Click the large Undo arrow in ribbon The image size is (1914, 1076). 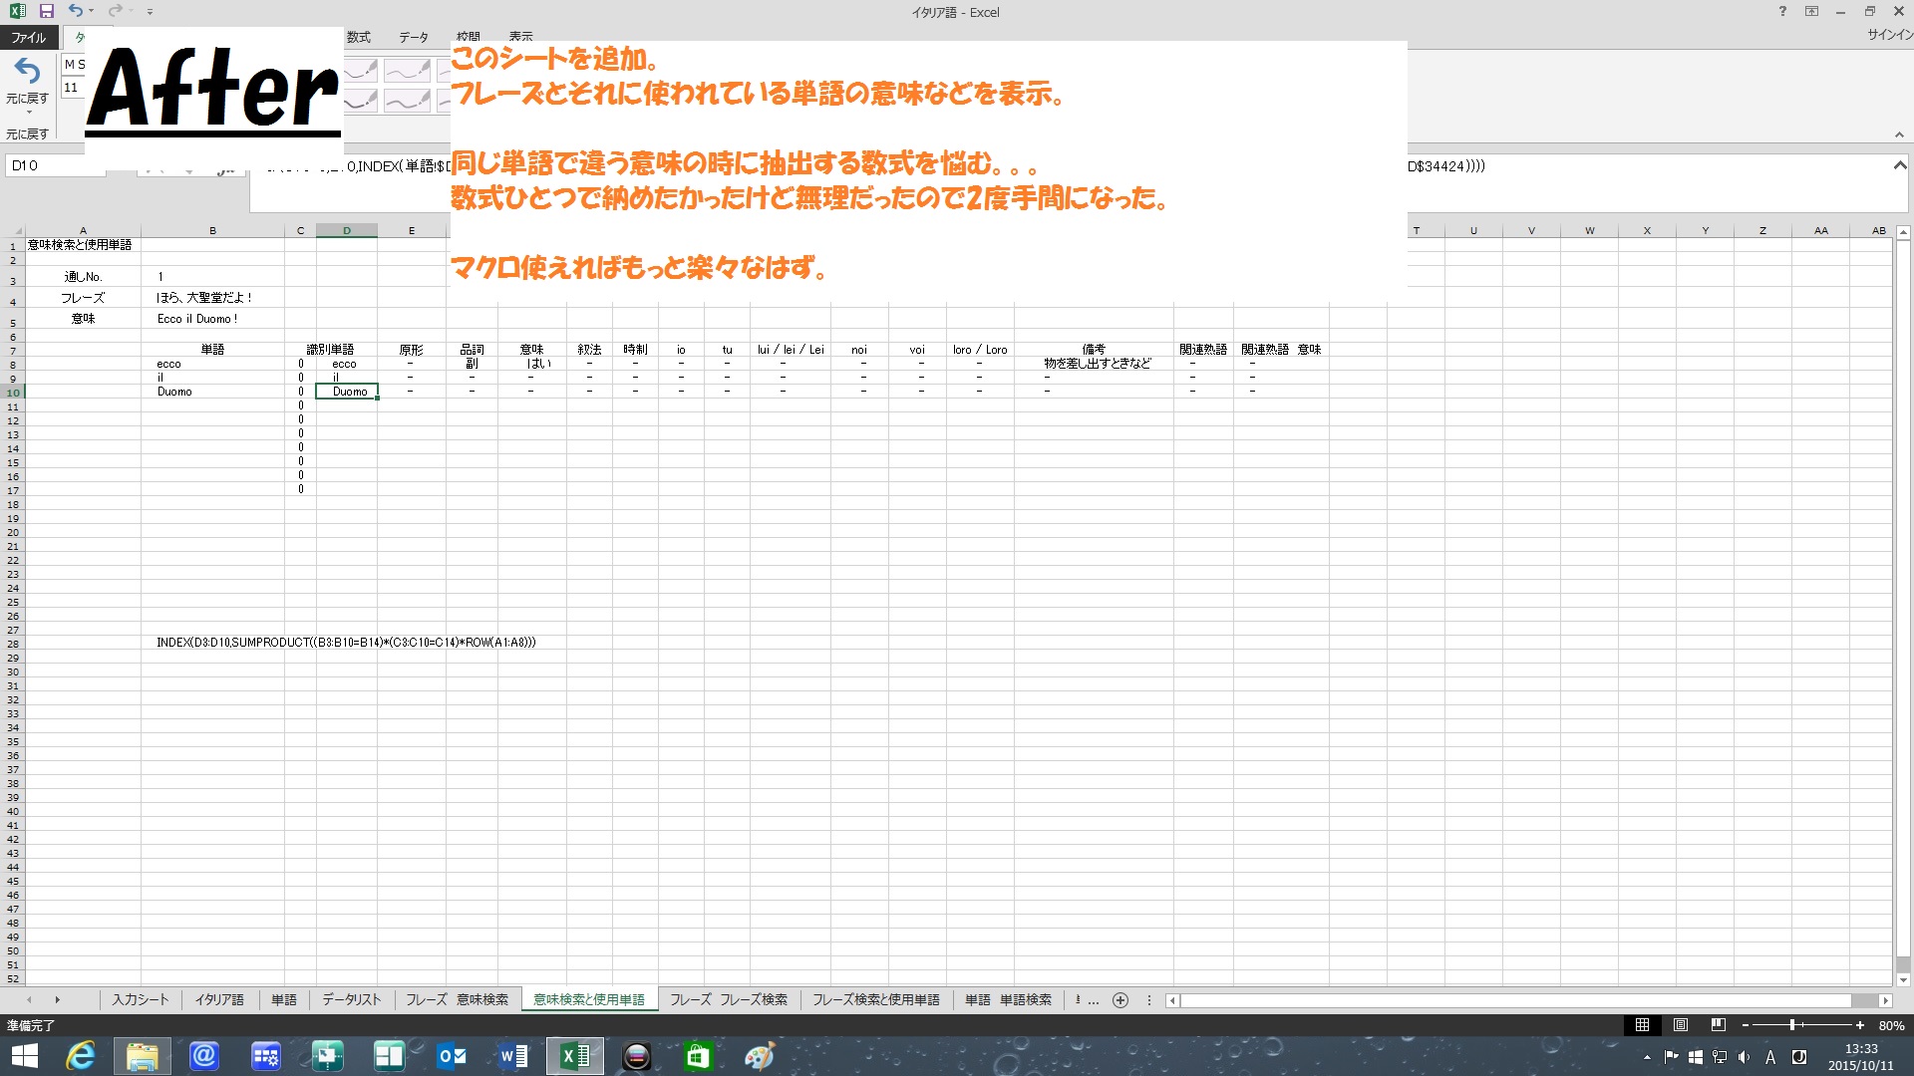pyautogui.click(x=27, y=72)
